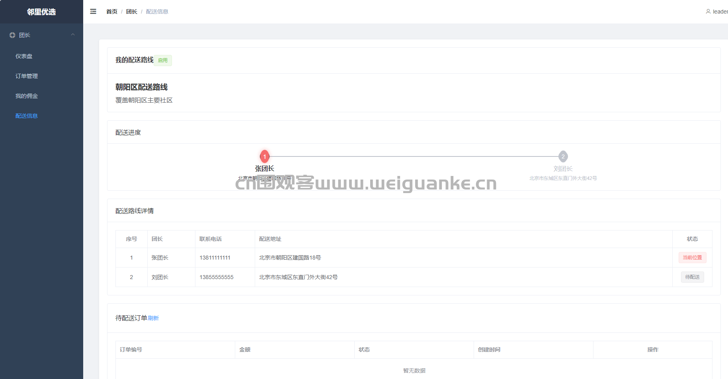The width and height of the screenshot is (728, 379).
Task: Open the 仪表盘 sidebar menu item
Action: [24, 56]
